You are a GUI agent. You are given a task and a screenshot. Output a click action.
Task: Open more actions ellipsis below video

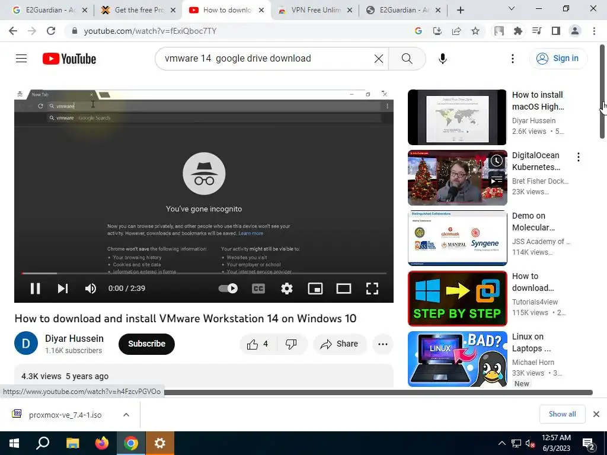pos(383,344)
